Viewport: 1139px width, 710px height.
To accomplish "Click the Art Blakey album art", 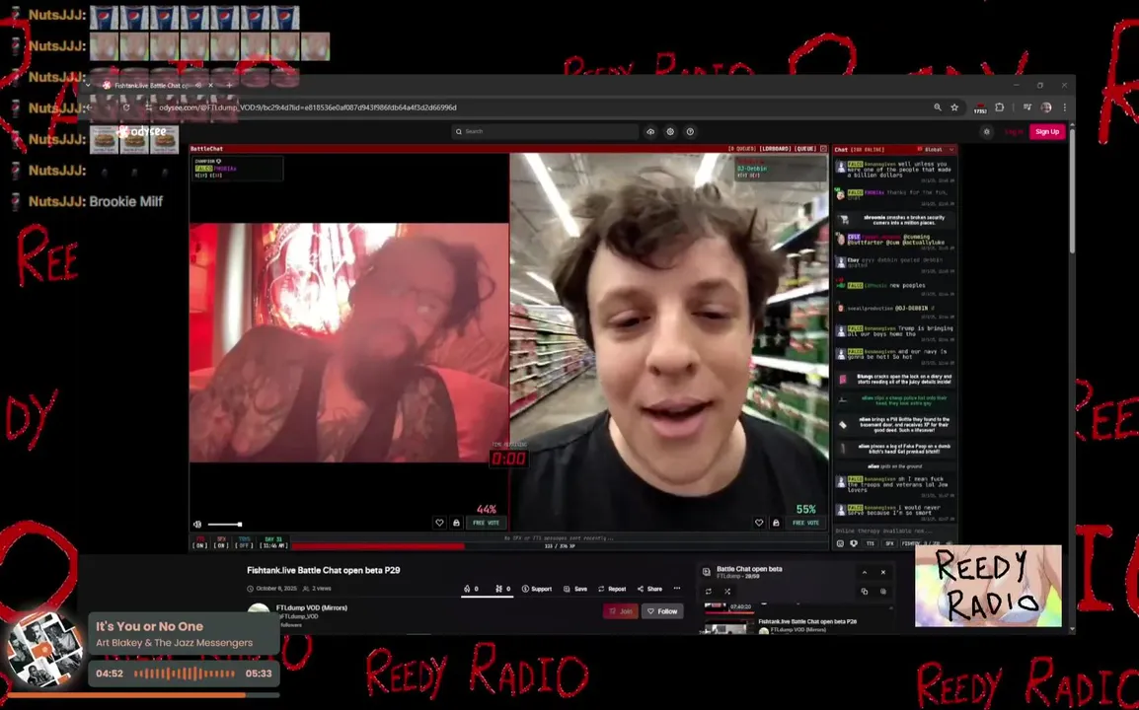I will point(43,651).
